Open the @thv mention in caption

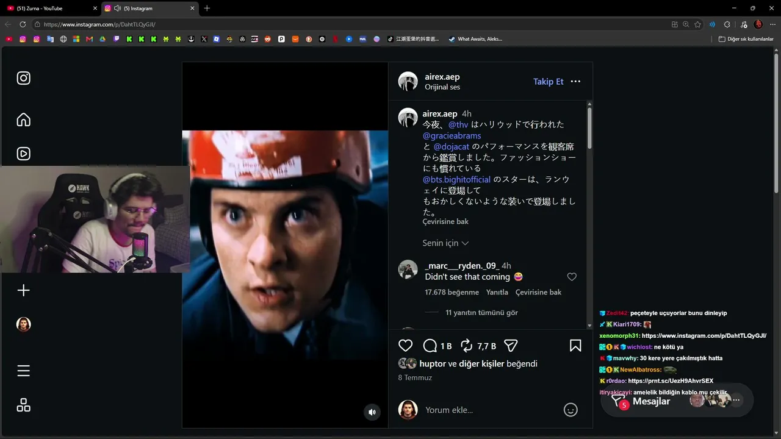point(458,124)
